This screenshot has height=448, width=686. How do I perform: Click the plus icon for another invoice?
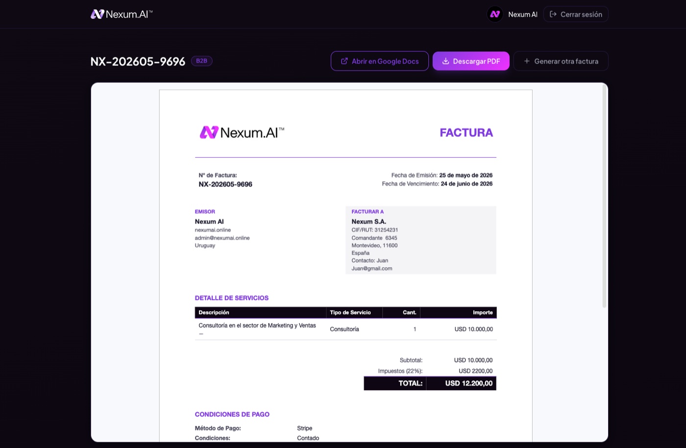(527, 61)
